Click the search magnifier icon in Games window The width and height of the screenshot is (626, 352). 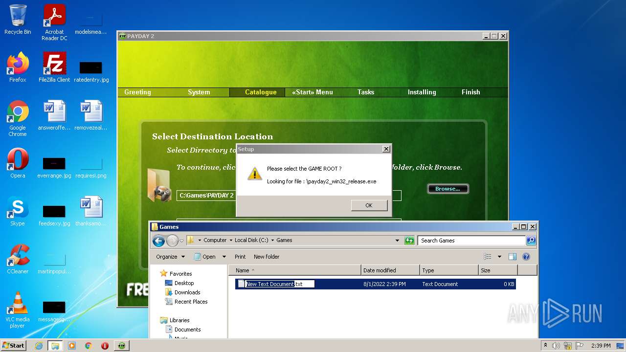[x=531, y=241]
